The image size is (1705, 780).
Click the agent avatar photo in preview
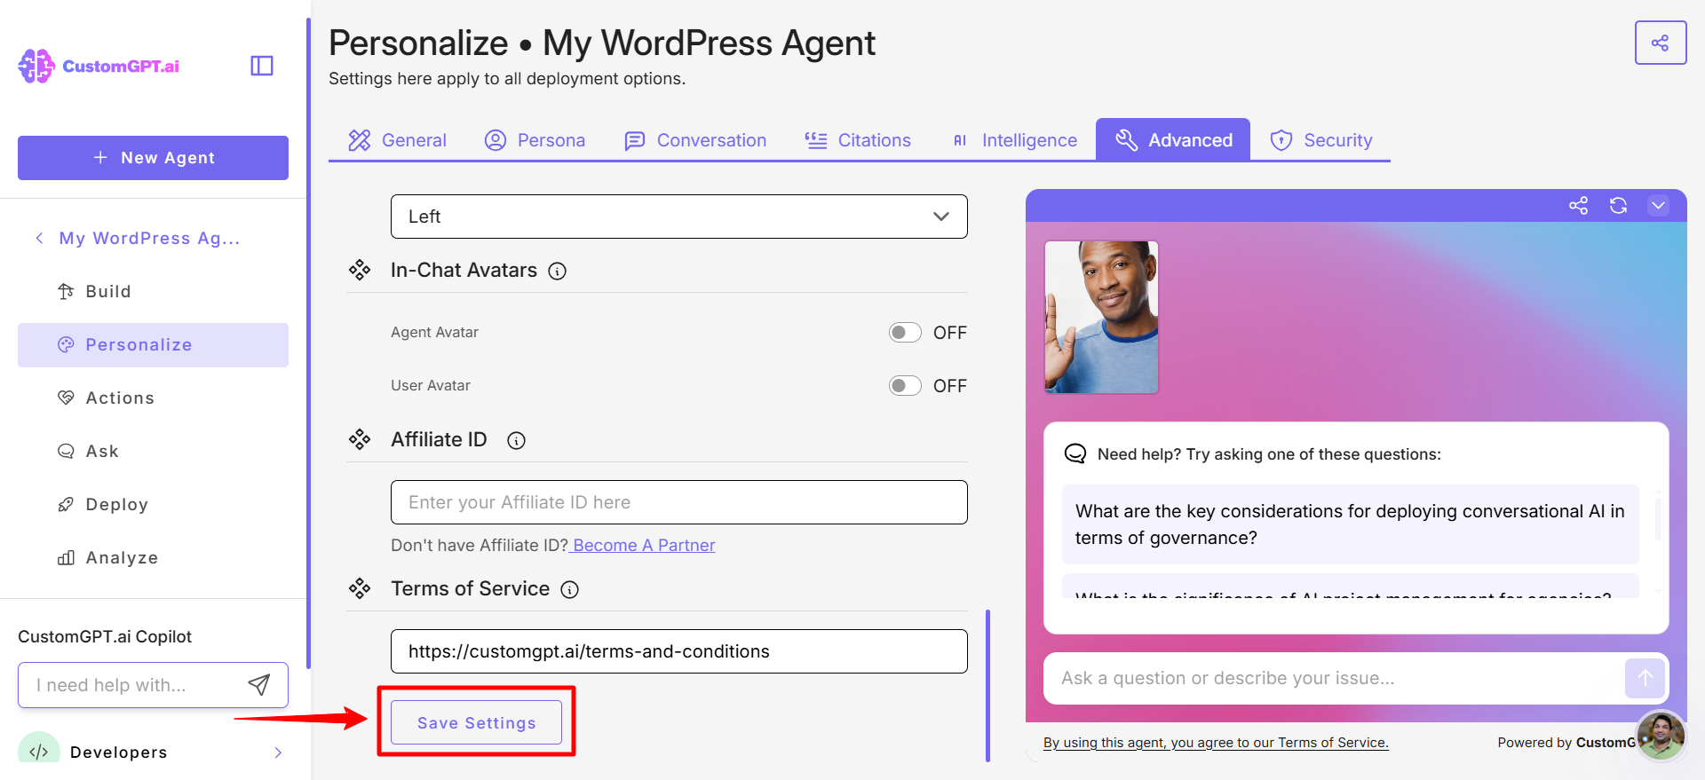pos(1101,317)
